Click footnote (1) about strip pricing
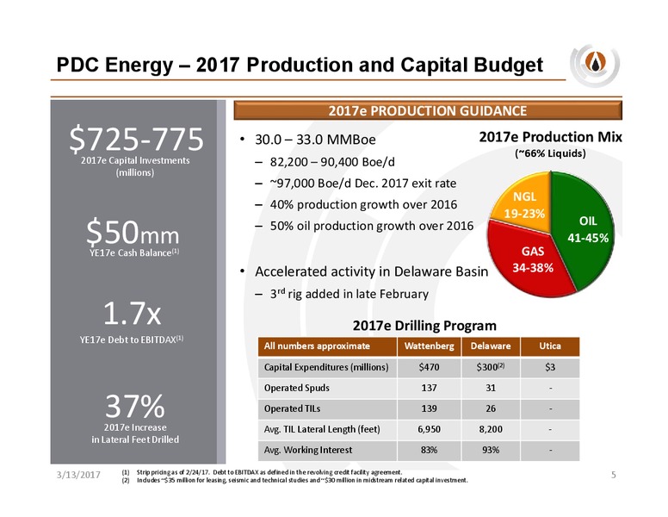Screen dimensions: 668x517 (262, 472)
